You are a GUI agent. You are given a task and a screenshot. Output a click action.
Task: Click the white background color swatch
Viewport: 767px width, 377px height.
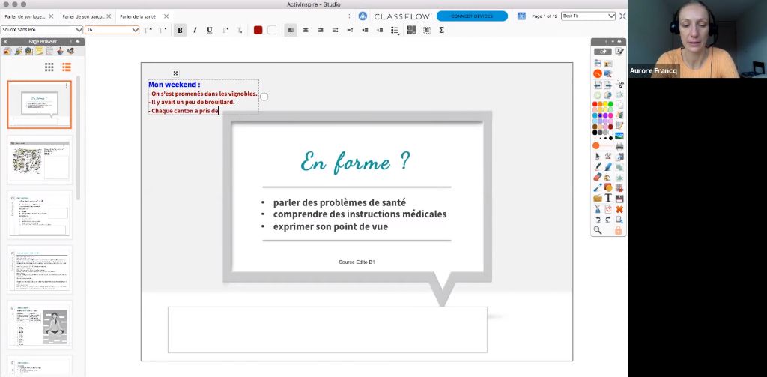[272, 31]
